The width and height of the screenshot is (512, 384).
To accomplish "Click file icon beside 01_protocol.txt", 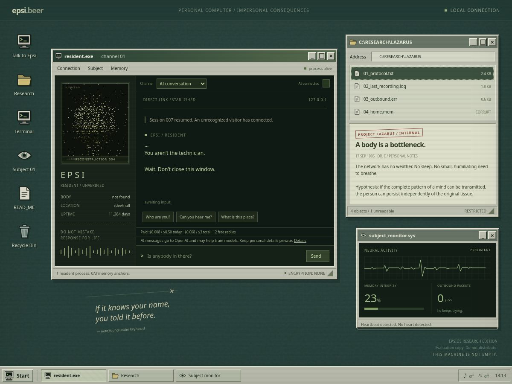I will 357,73.
